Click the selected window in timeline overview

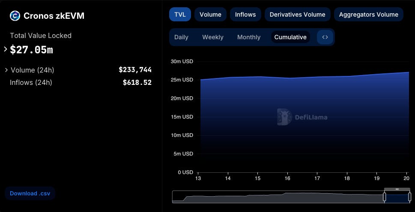click(397, 198)
